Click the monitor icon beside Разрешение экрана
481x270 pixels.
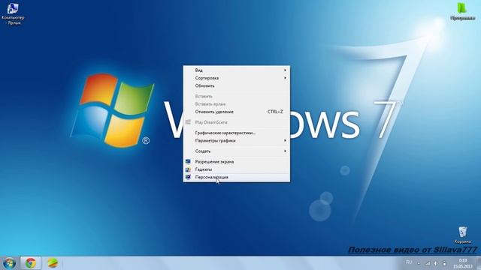pyautogui.click(x=188, y=161)
